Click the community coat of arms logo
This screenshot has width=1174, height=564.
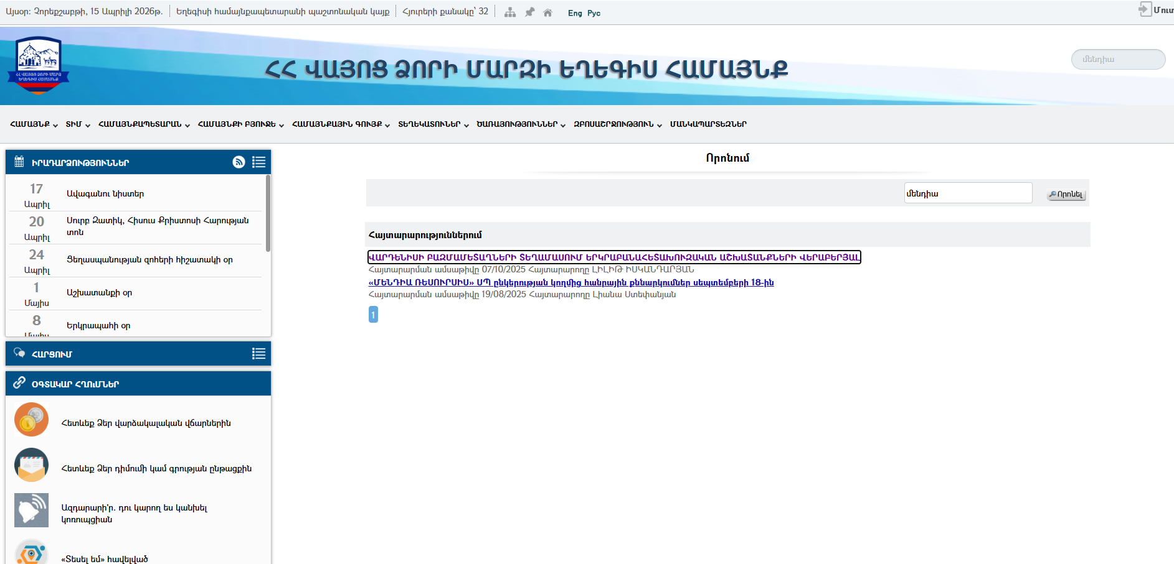point(38,64)
